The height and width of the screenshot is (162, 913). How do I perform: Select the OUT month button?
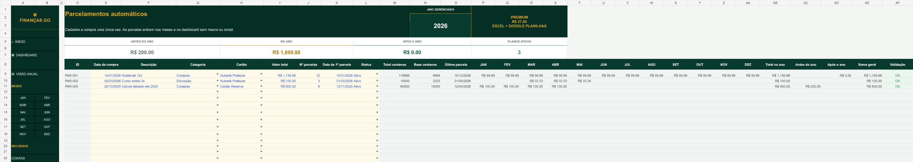pyautogui.click(x=47, y=127)
